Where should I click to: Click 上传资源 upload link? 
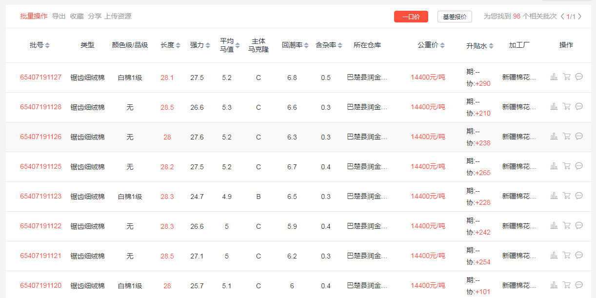pyautogui.click(x=118, y=16)
